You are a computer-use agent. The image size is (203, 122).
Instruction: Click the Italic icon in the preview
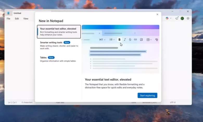[x=125, y=40]
